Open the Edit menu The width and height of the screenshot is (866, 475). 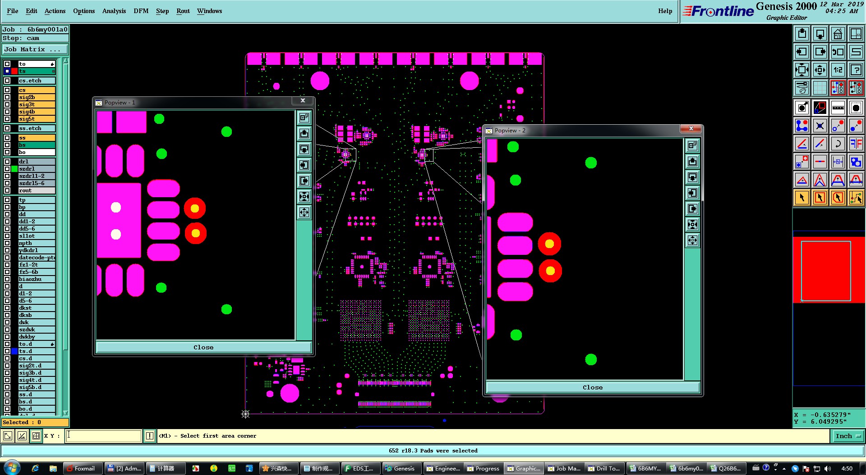(x=32, y=11)
